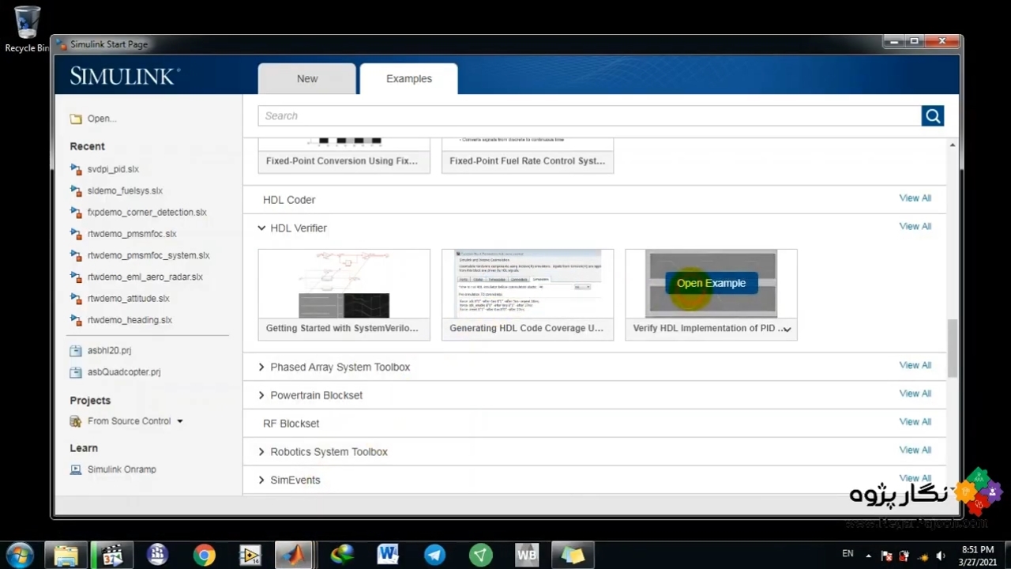Viewport: 1011px width, 569px height.
Task: Open Telegram from the taskbar
Action: point(434,555)
